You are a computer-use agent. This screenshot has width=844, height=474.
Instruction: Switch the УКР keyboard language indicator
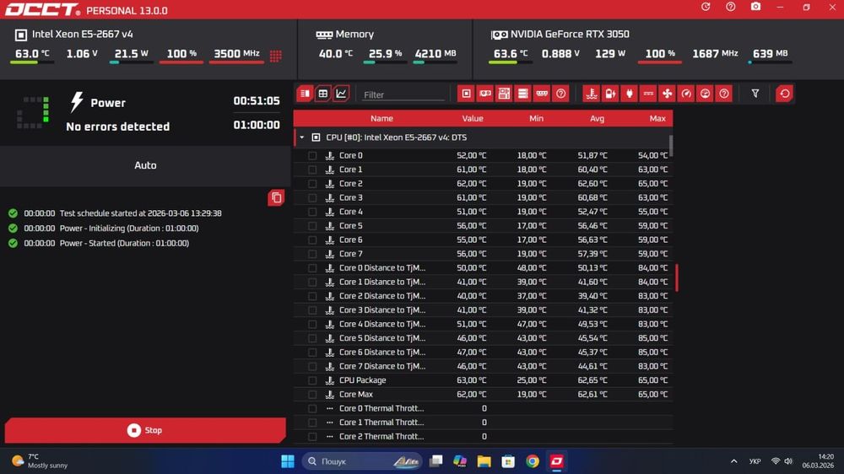coord(755,461)
